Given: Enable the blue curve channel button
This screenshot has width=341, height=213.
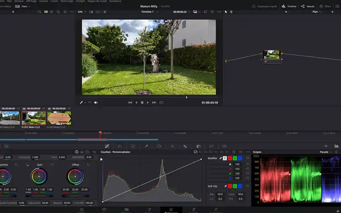Looking at the screenshot, I should point(240,158).
